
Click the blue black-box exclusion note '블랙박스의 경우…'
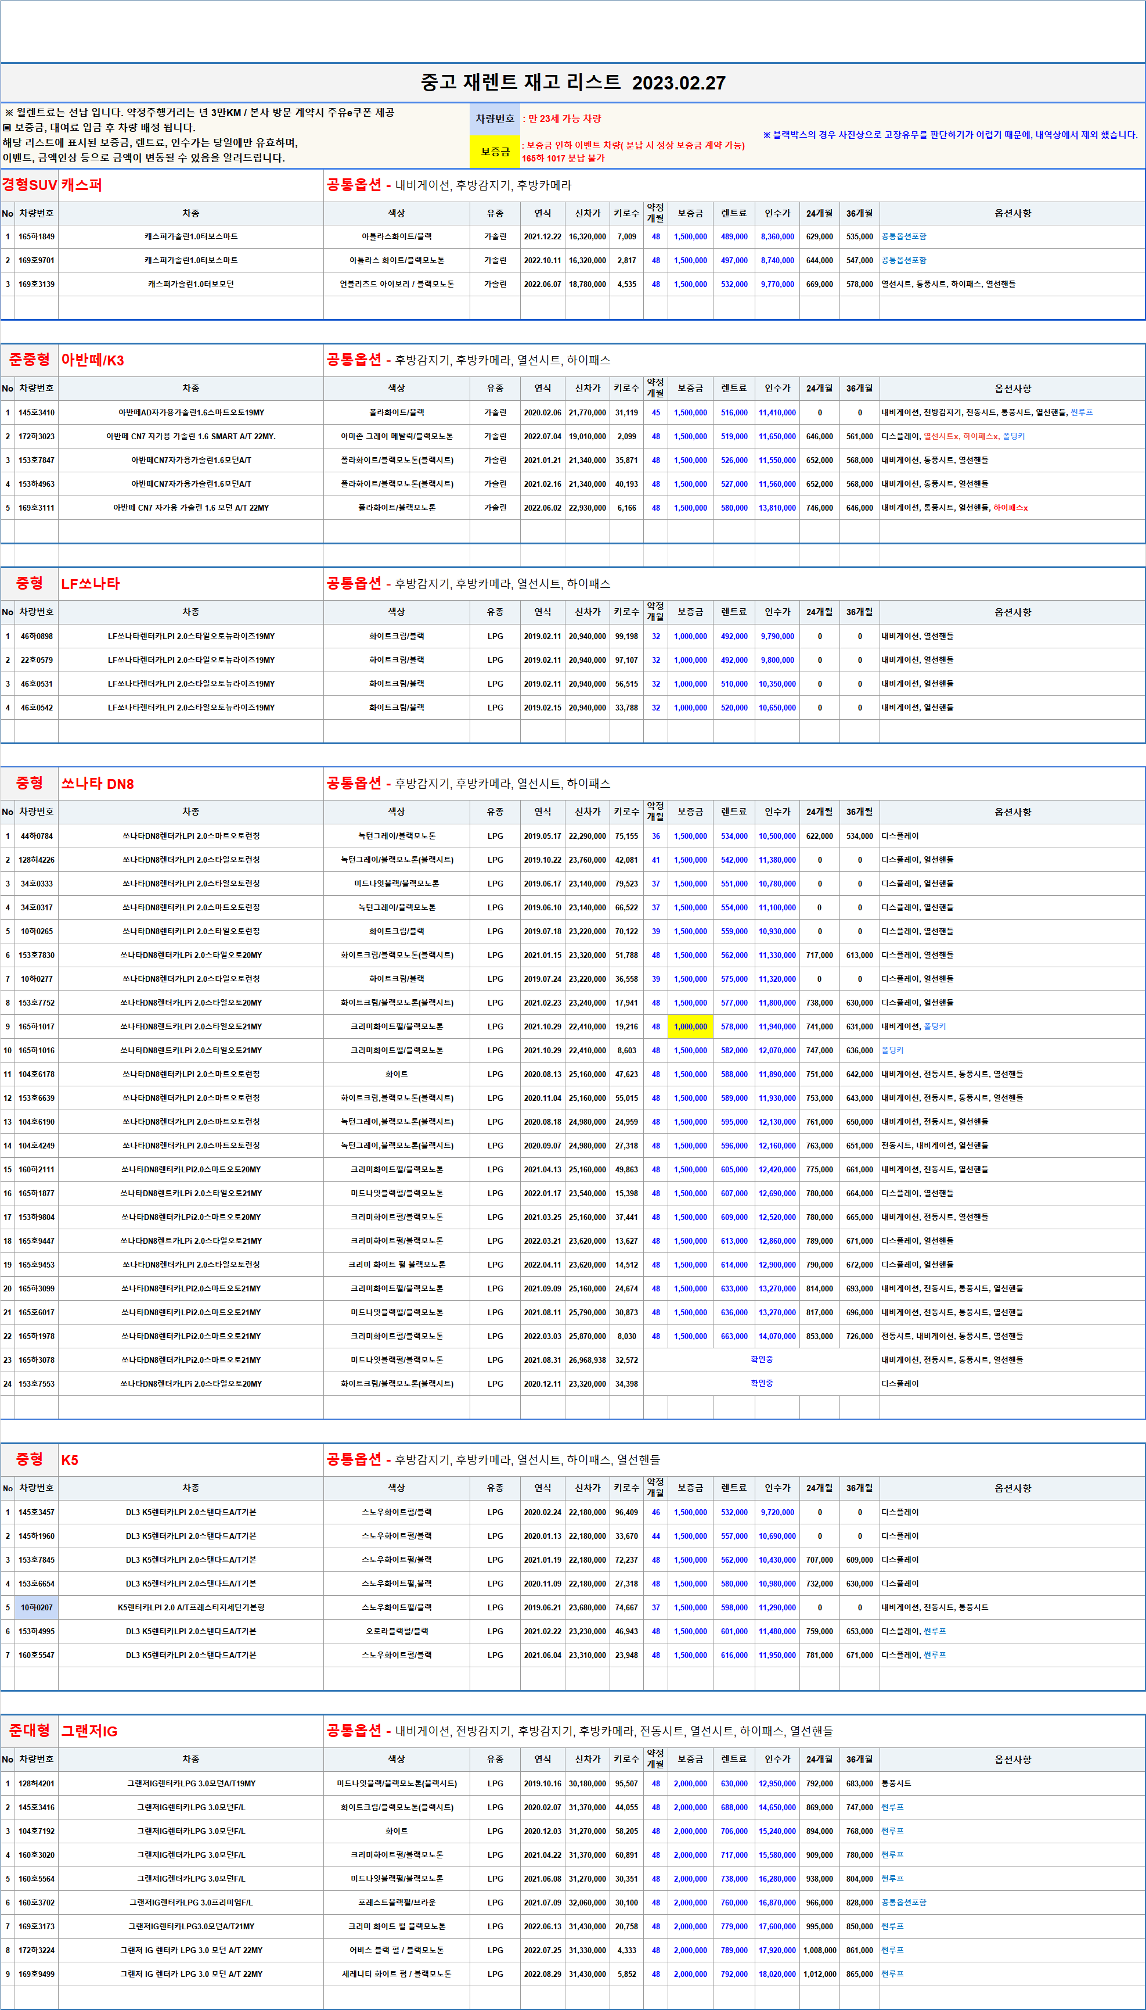950,135
